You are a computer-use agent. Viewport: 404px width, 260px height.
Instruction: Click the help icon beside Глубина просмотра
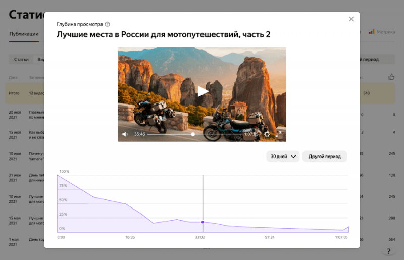tap(107, 24)
